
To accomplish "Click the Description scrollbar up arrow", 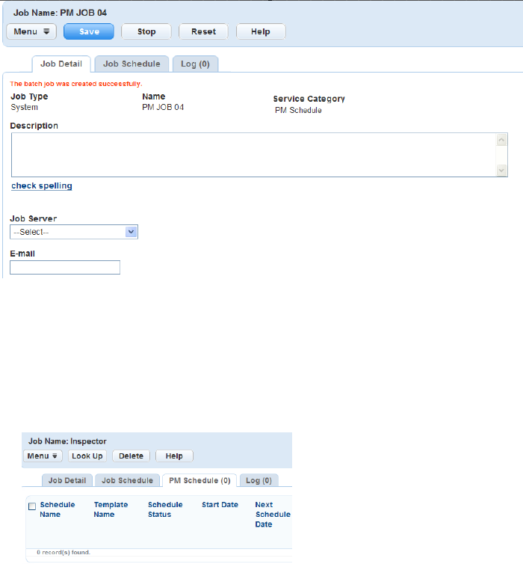I will point(501,140).
